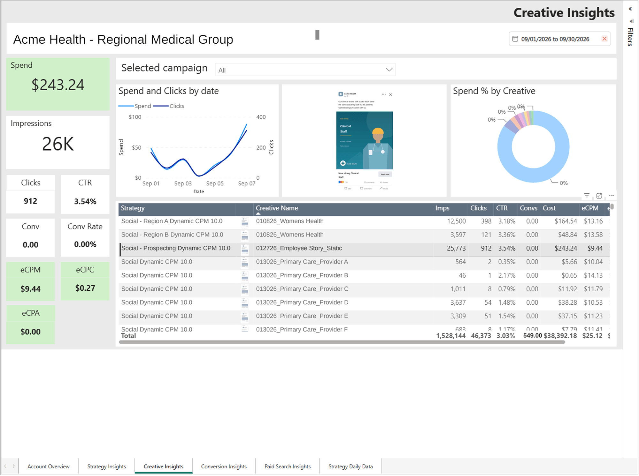Open More options ellipsis above table
This screenshot has width=639, height=476.
611,196
